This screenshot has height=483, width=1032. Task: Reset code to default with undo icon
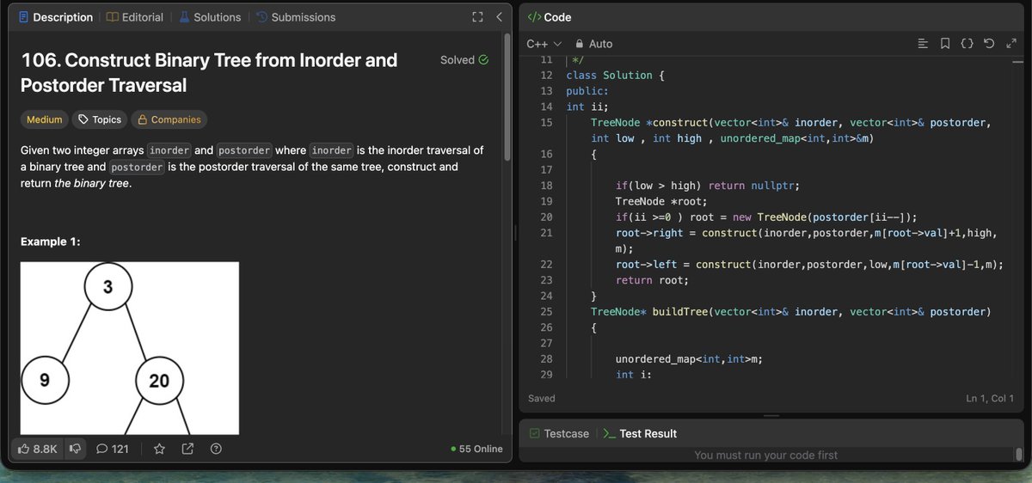(989, 43)
